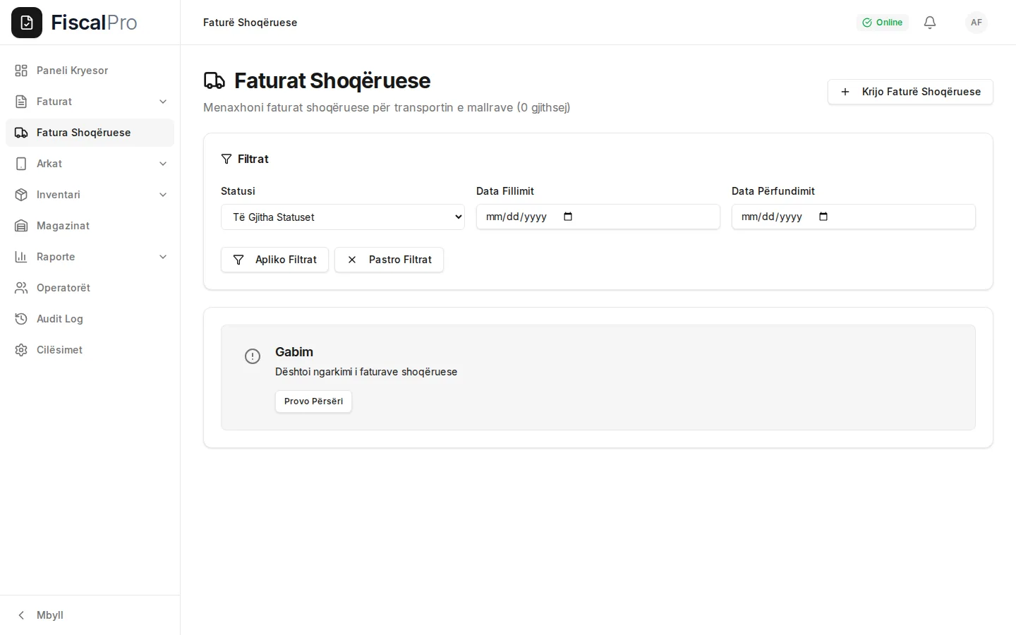Screen dimensions: 1016x635
Task: Open Audit Log page
Action: click(x=90, y=319)
